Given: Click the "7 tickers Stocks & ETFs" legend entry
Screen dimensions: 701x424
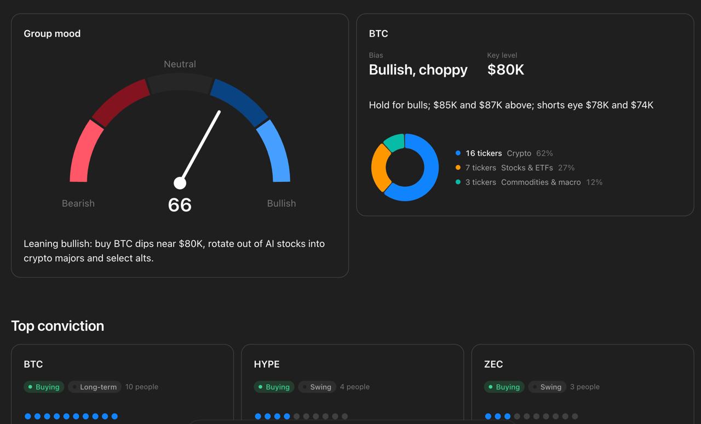Looking at the screenshot, I should (x=515, y=168).
